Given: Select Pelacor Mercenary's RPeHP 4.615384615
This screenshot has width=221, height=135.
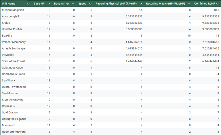Looking at the screenshot, I should click(134, 42).
